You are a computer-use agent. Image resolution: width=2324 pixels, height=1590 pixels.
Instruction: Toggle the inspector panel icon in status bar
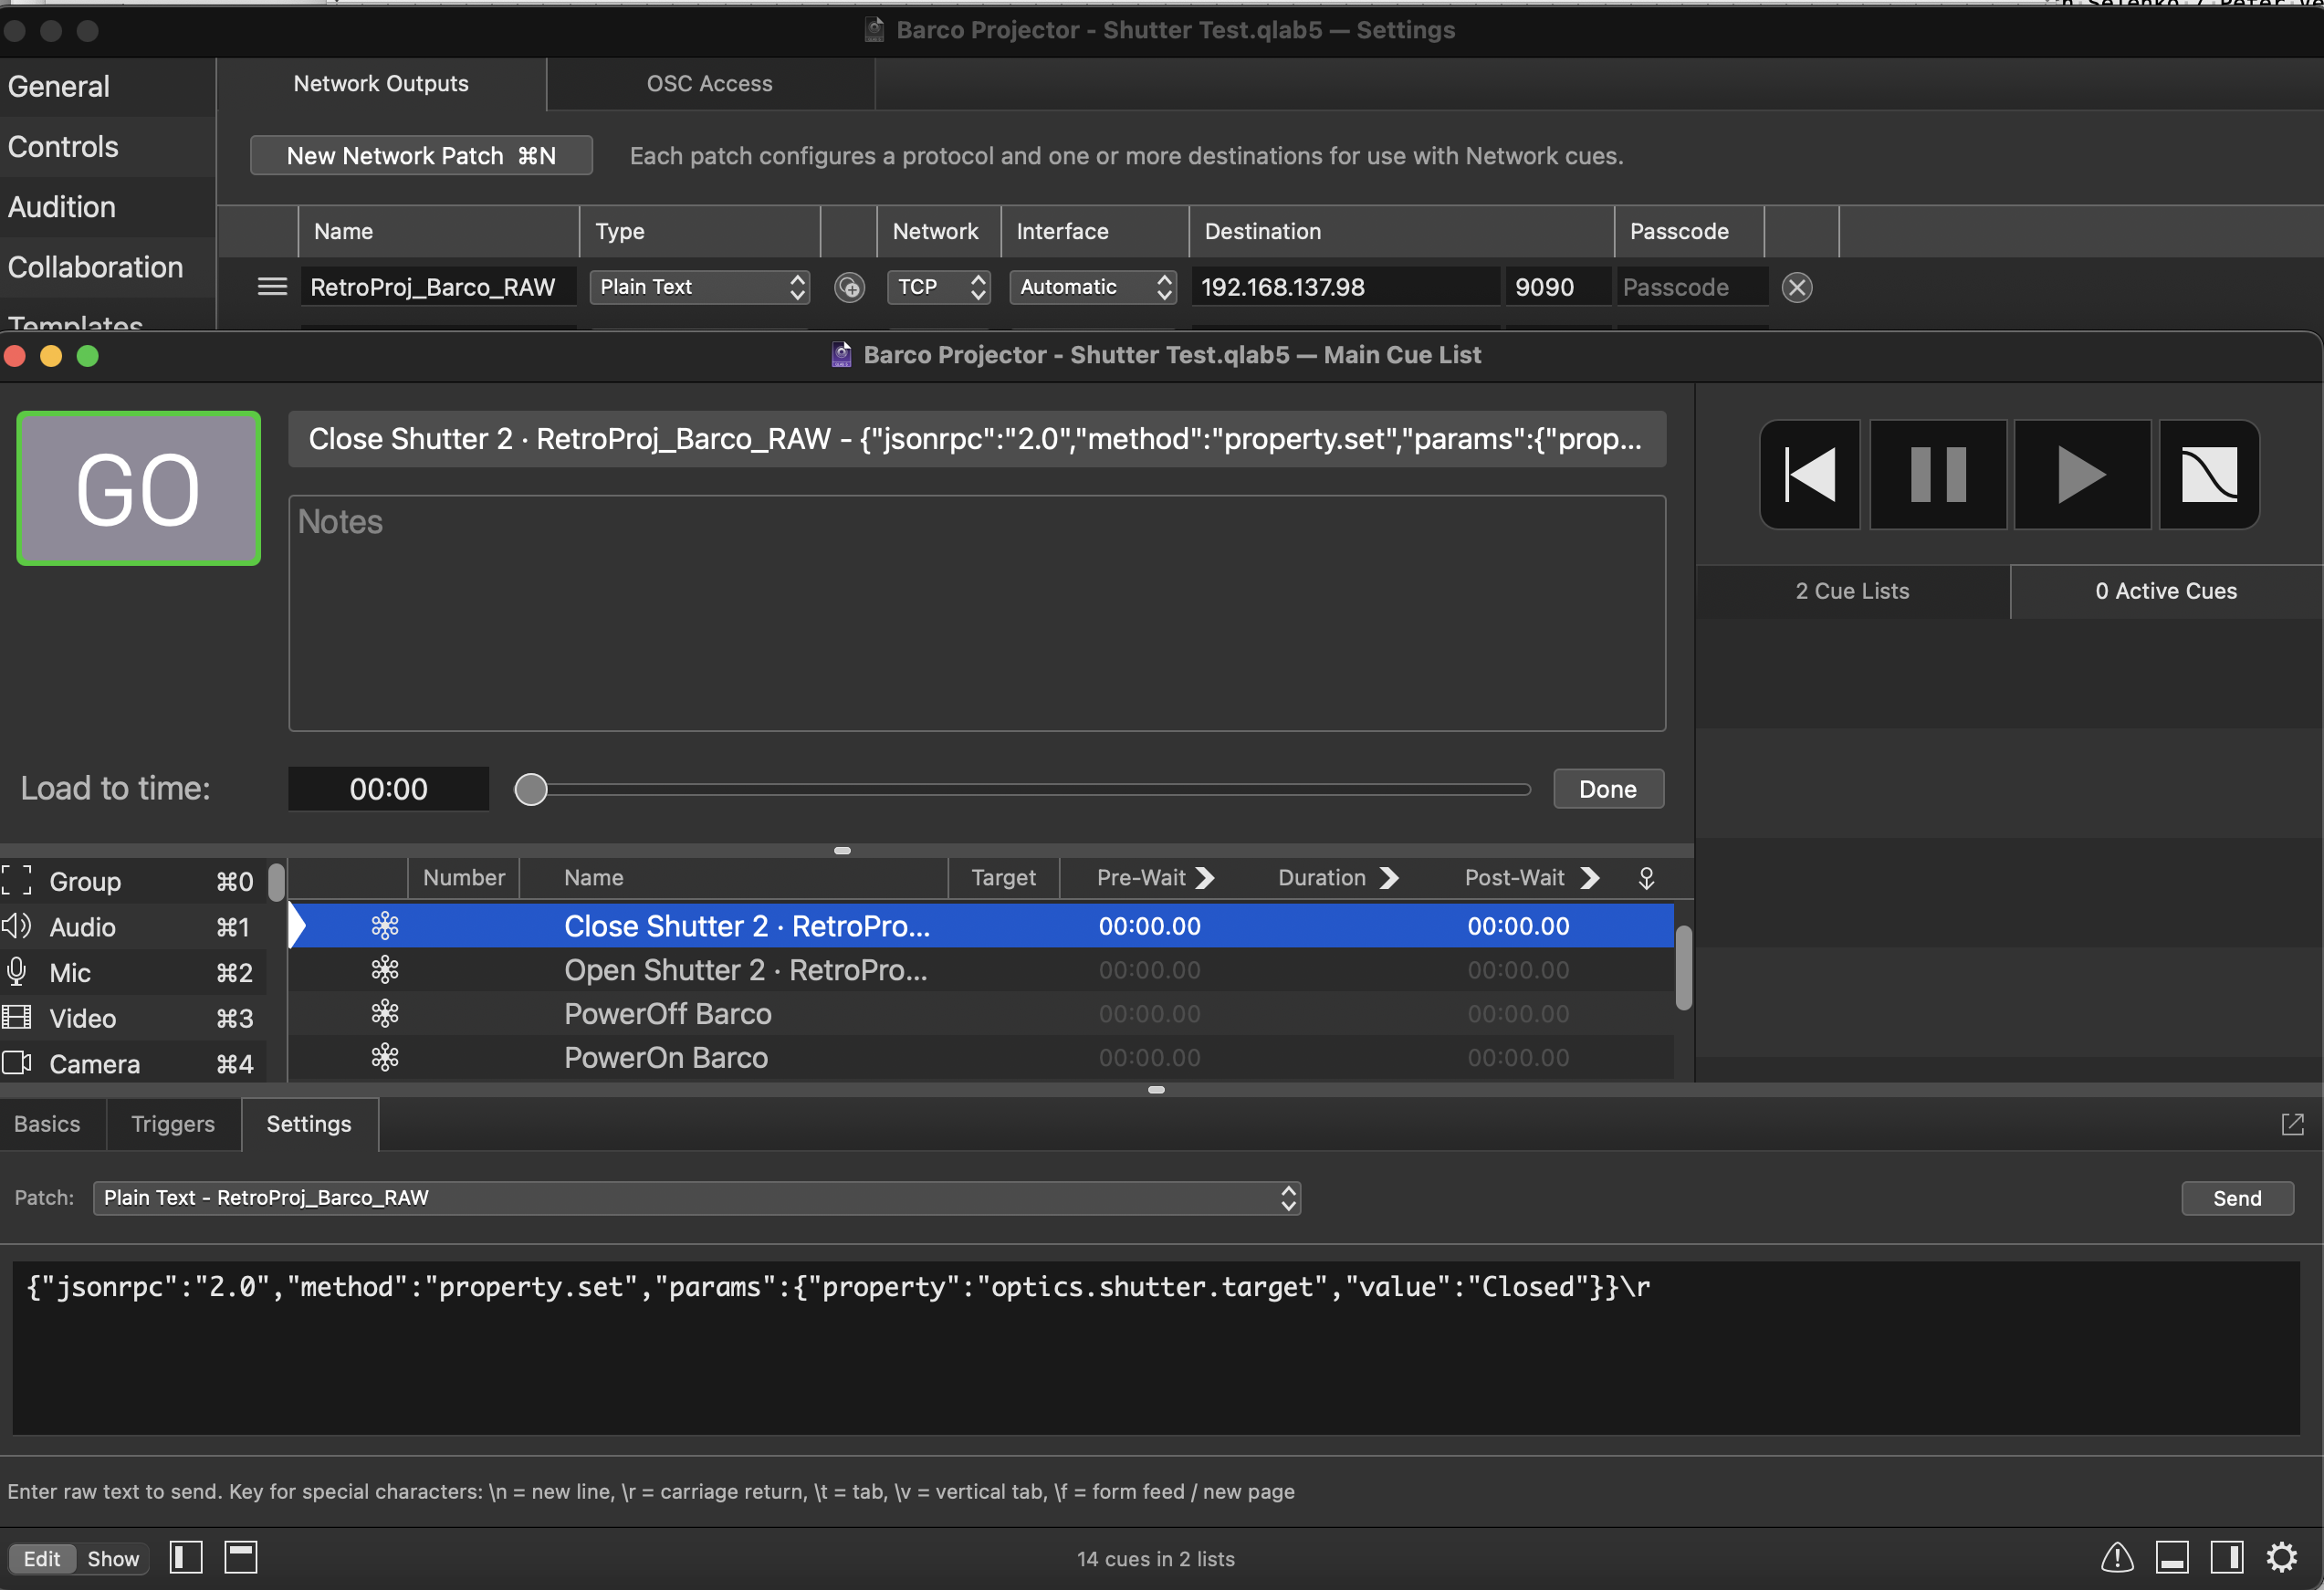pyautogui.click(x=2172, y=1557)
